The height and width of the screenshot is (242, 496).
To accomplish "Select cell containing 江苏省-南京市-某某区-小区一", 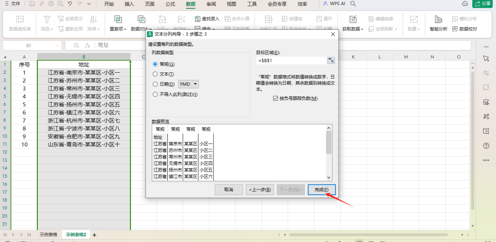I will pyautogui.click(x=84, y=72).
